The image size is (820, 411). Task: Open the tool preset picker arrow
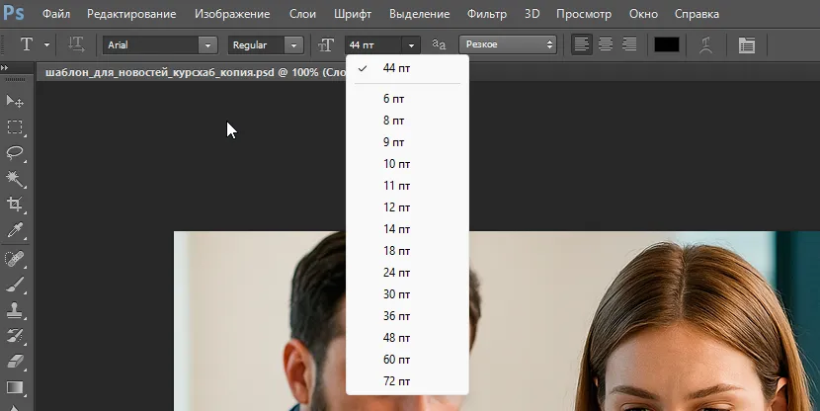46,45
